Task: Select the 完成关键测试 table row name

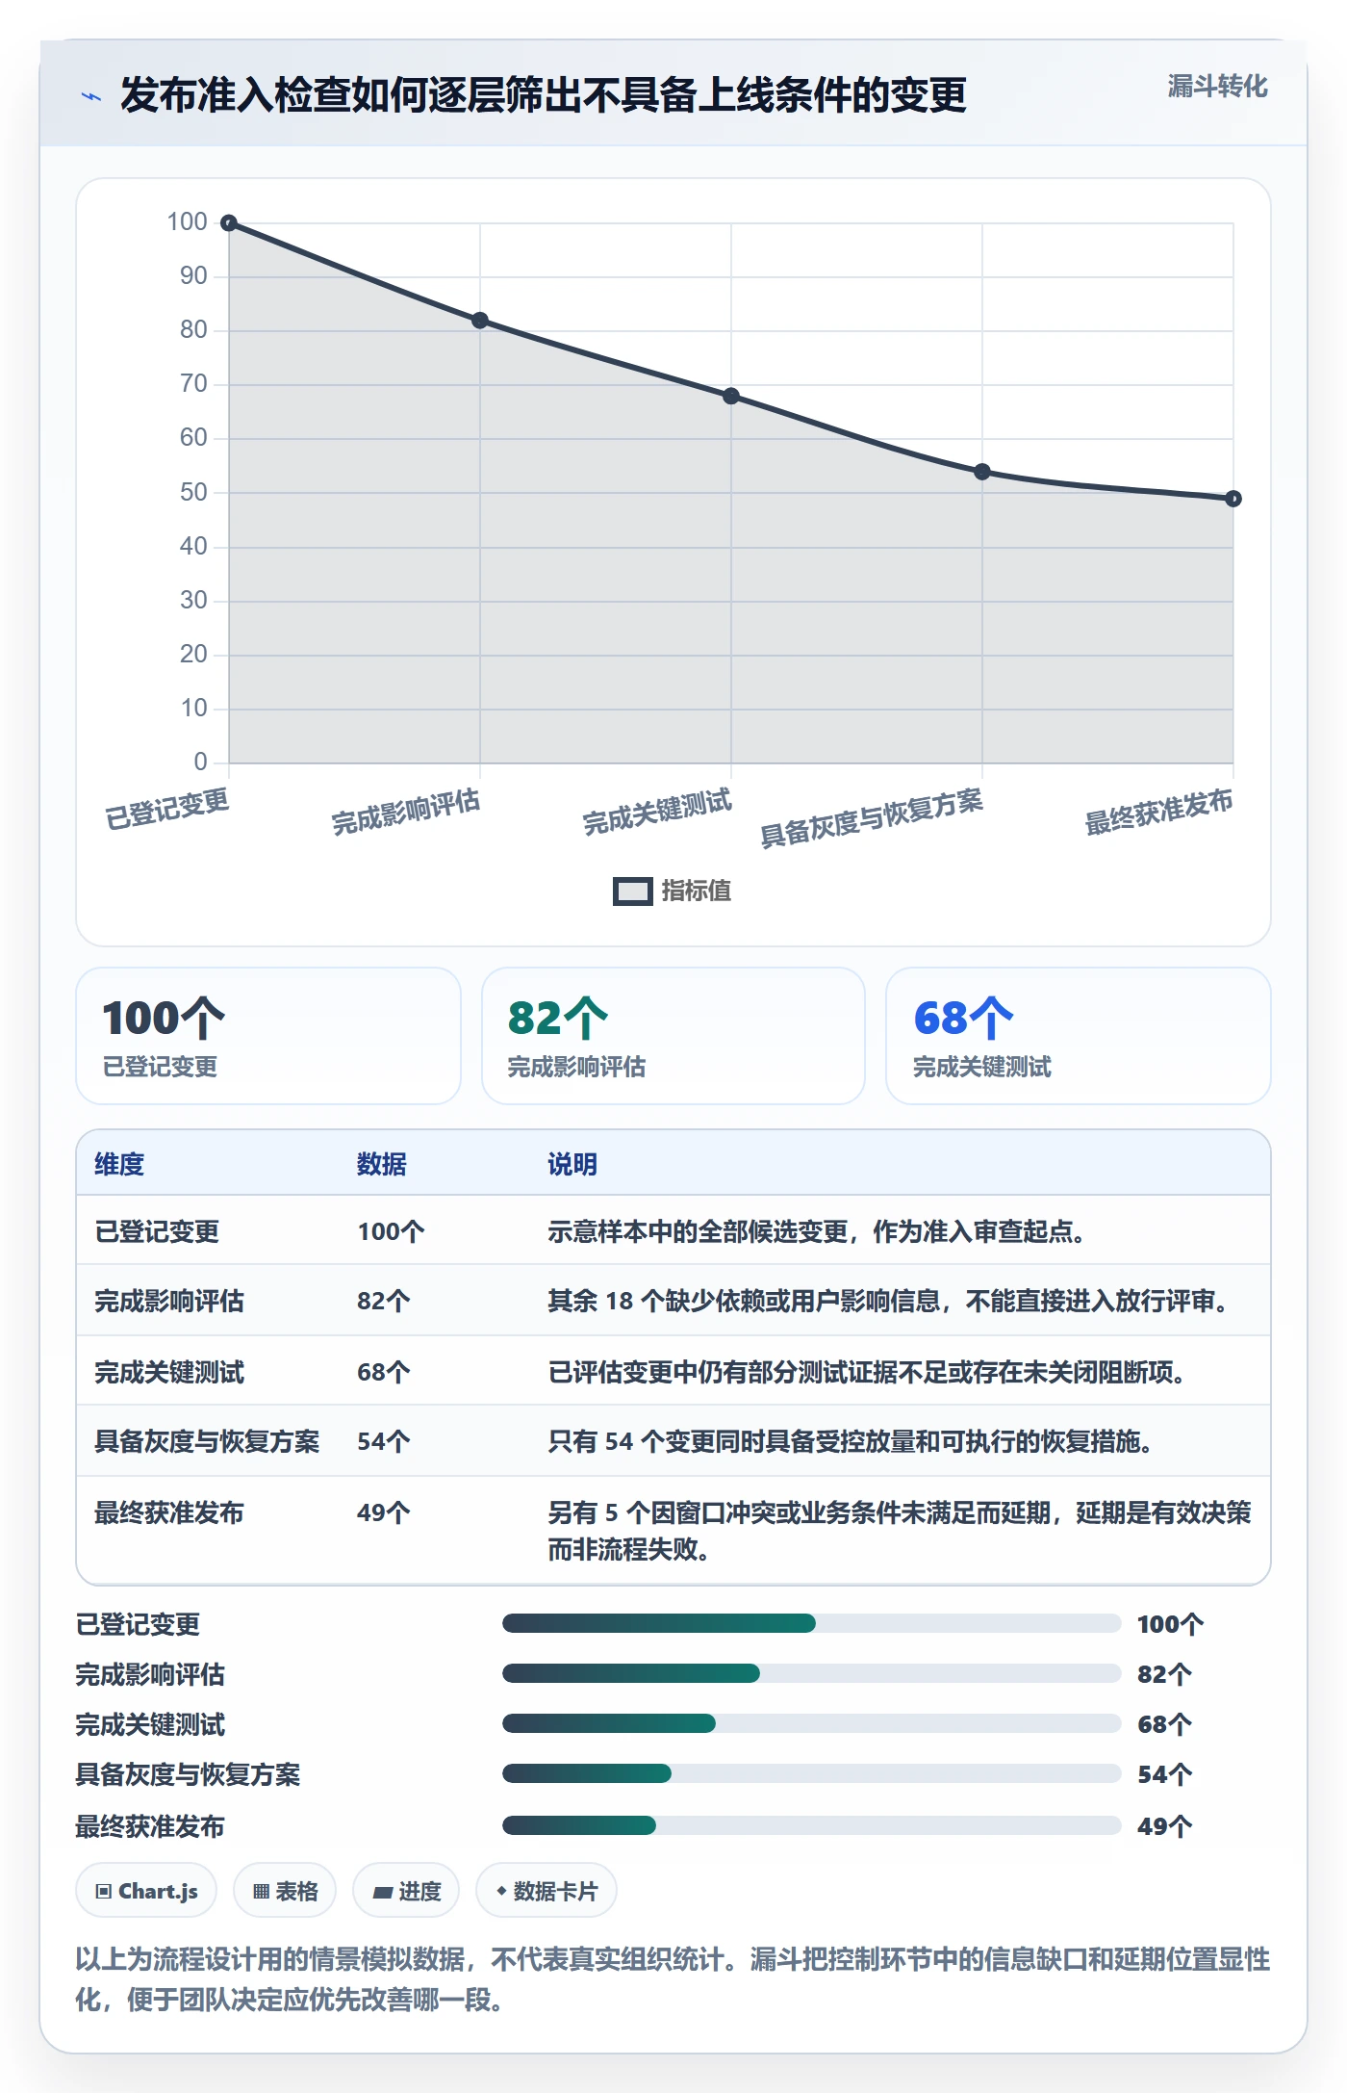Action: click(169, 1372)
